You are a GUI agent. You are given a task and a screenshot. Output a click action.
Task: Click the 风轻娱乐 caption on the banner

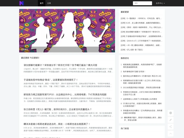click(x=25, y=49)
